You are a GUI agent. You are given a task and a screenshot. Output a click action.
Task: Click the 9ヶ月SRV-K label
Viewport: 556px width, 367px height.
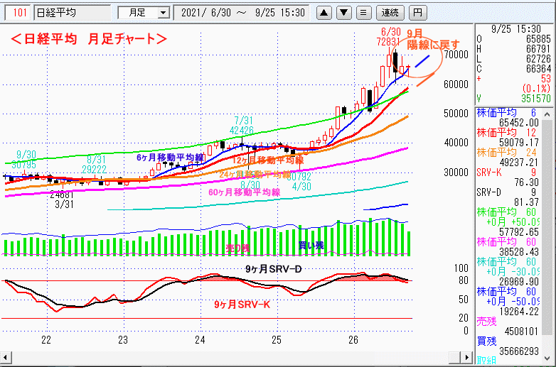click(242, 305)
